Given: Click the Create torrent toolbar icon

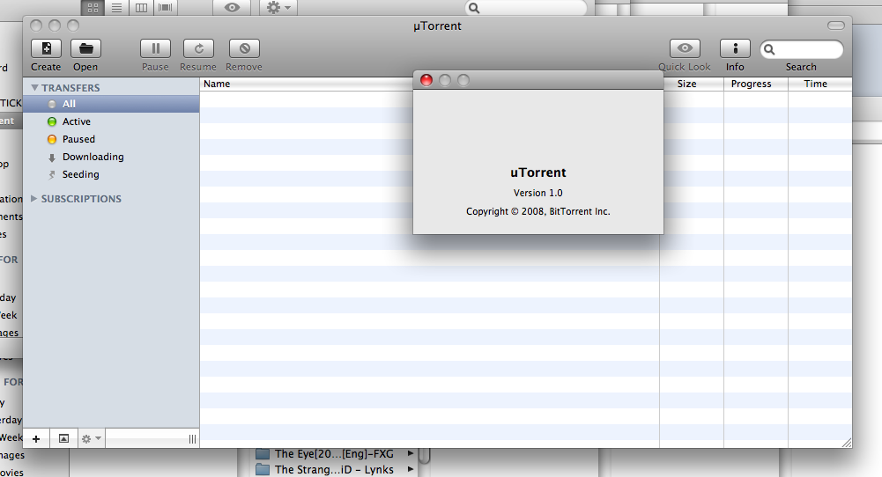Looking at the screenshot, I should click(x=46, y=48).
